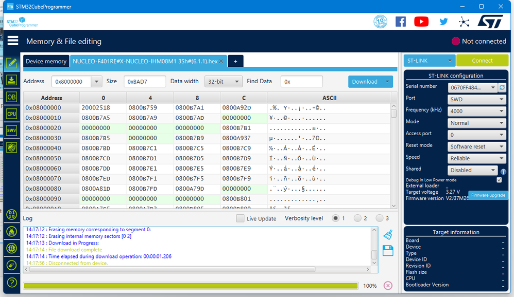The image size is (514, 297).
Task: Open the EL external loader icon
Action: click(12, 249)
